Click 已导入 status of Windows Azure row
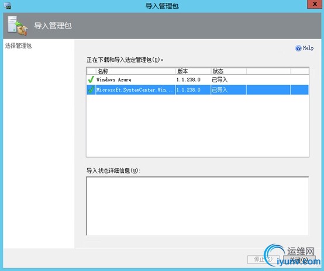Screen dimensions: 324x271 (x=220, y=79)
